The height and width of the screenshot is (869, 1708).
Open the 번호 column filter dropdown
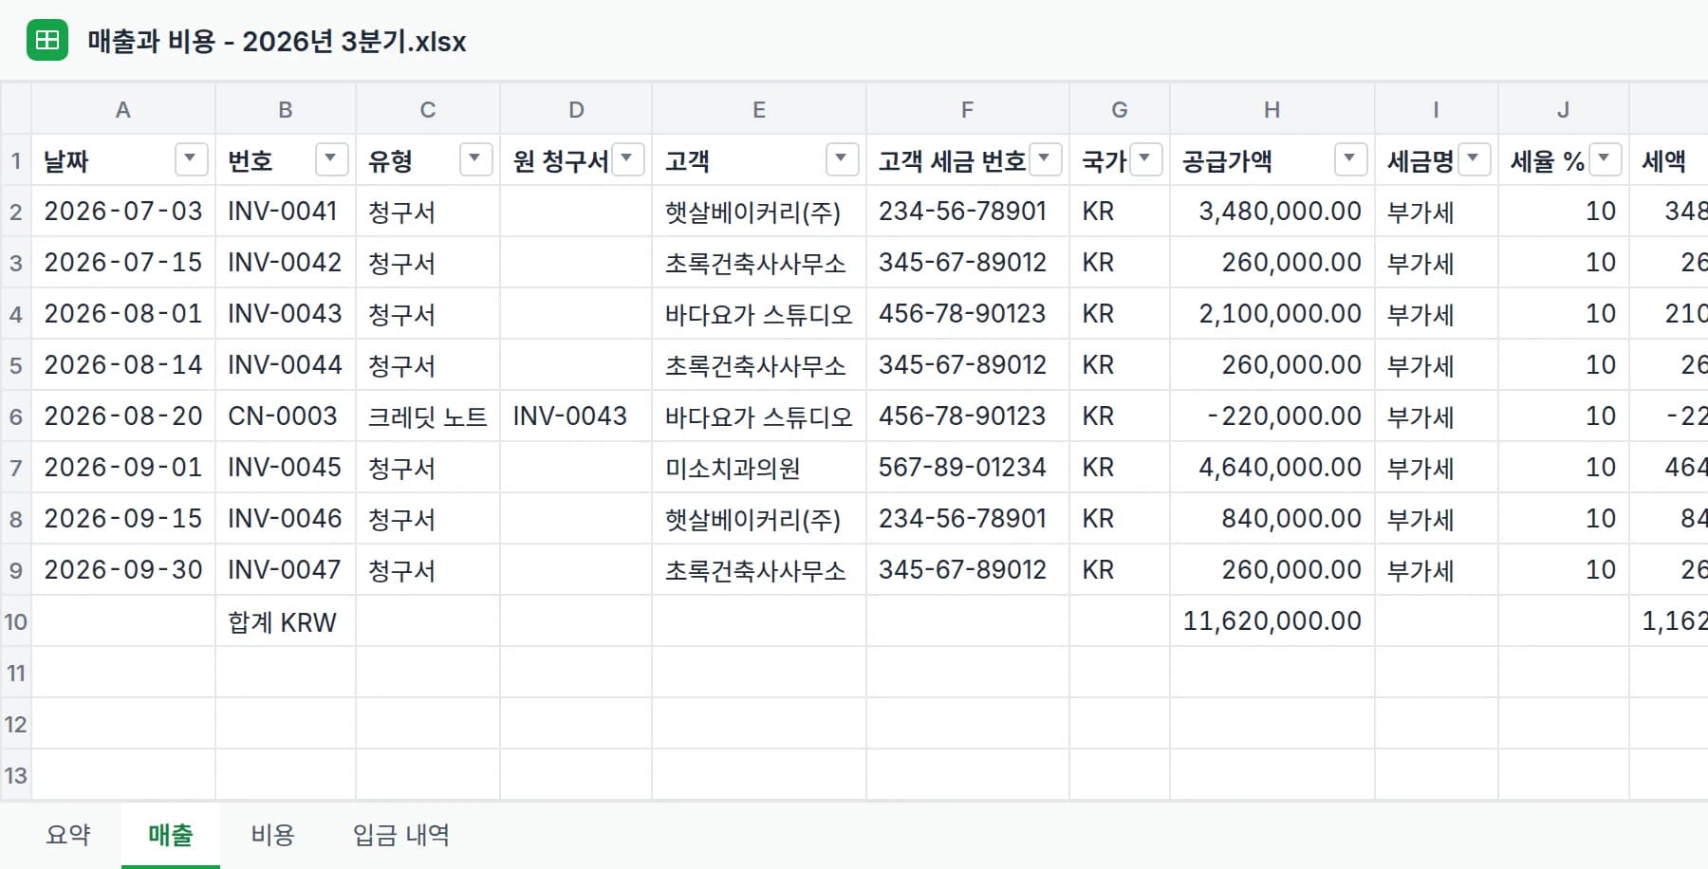[x=331, y=159]
